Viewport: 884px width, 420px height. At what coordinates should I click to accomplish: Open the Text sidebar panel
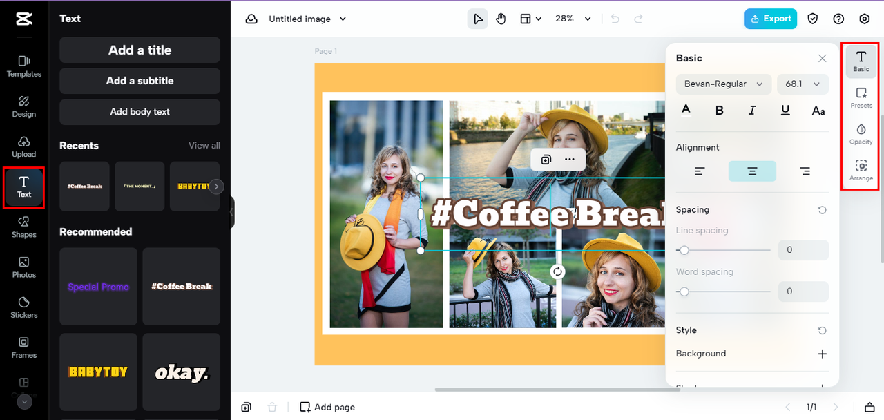(24, 187)
